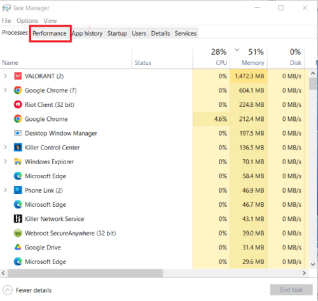Select the Killer Control Center icon

[x=18, y=148]
